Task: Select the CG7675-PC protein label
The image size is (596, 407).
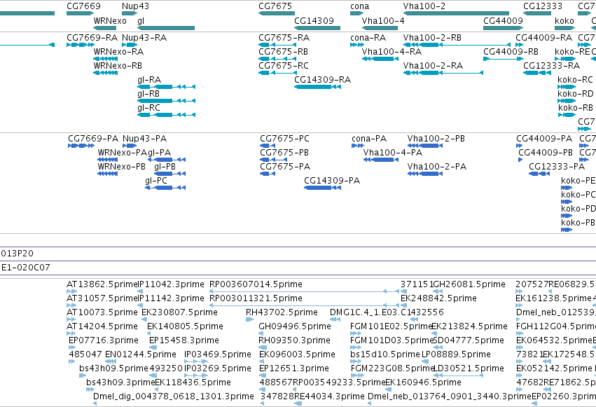Action: click(285, 139)
